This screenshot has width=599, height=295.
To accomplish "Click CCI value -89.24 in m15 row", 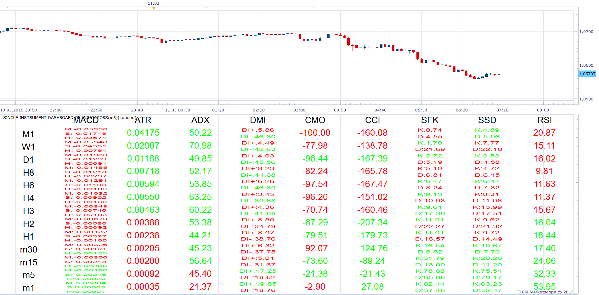I will (x=372, y=261).
